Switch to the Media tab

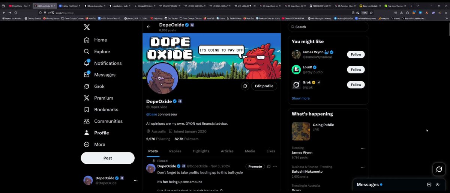[250, 151]
